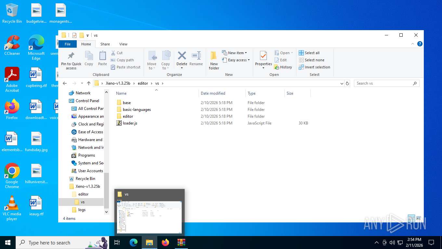Switch to the Share ribbon tab
The width and height of the screenshot is (442, 249).
coord(105,44)
